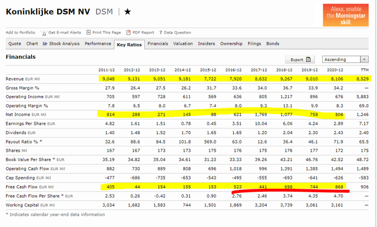Screen dimensions: 377x227
Task: Click 2018-12 operating income value 1,217
Action: pyautogui.click(x=286, y=96)
